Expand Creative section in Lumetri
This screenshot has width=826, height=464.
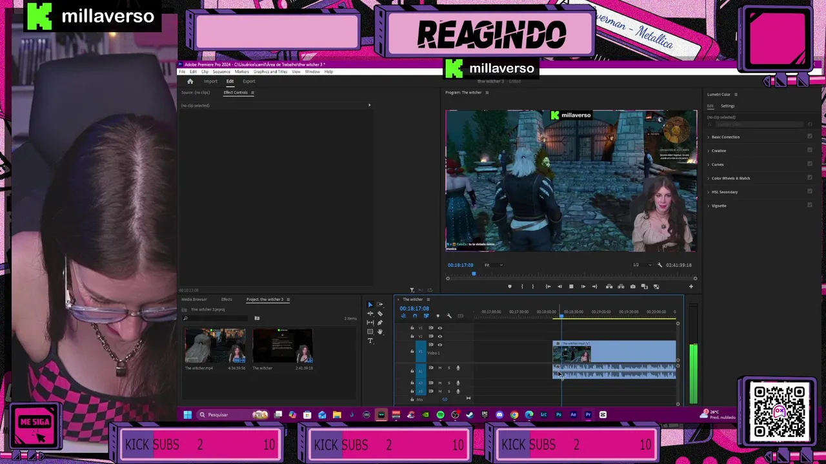[x=709, y=151]
